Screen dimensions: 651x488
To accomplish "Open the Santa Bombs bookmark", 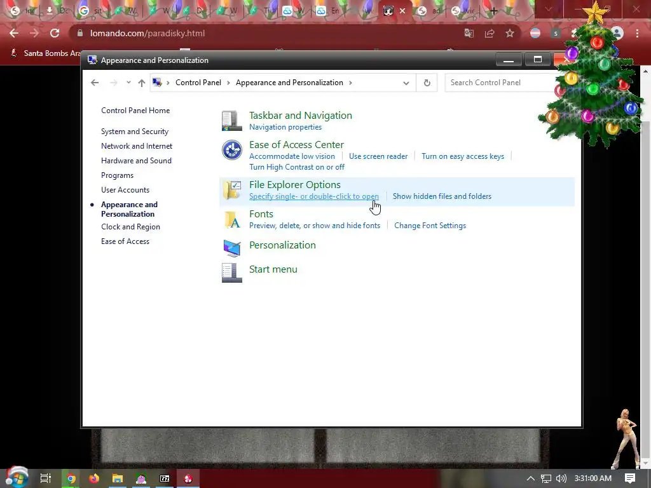I will tap(46, 53).
